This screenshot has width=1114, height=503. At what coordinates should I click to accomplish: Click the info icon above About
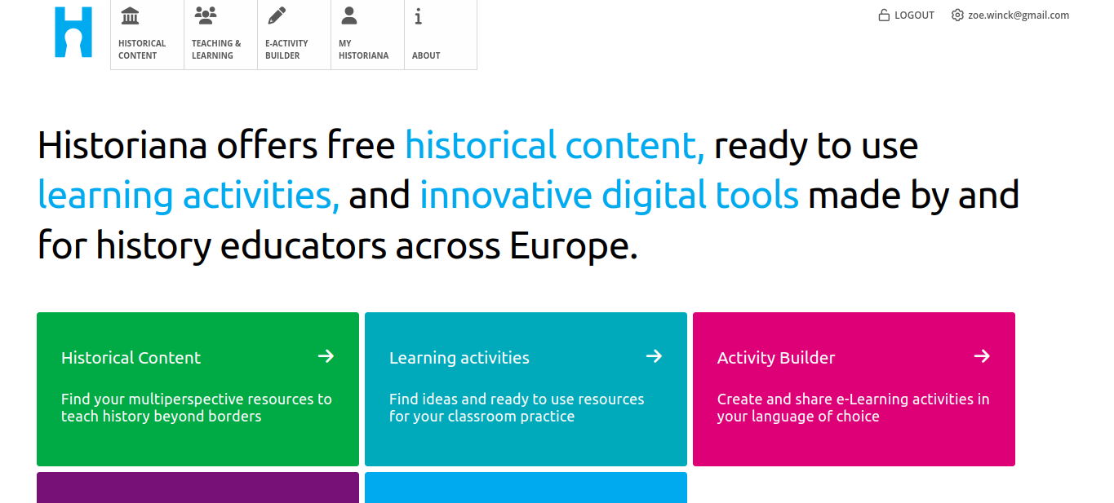click(418, 15)
